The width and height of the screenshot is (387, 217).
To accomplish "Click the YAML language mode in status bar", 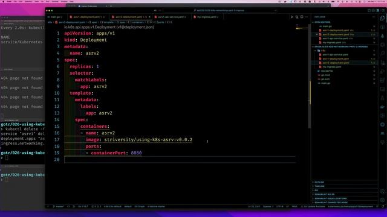I will point(294,207).
